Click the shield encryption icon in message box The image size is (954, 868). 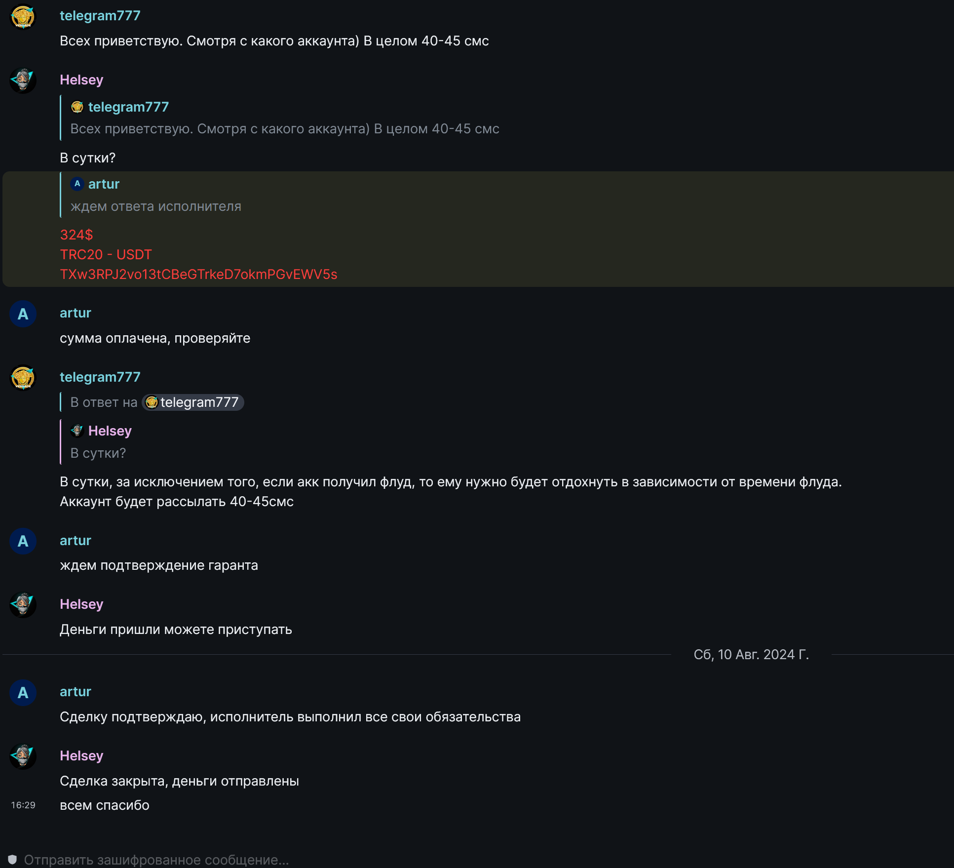13,860
